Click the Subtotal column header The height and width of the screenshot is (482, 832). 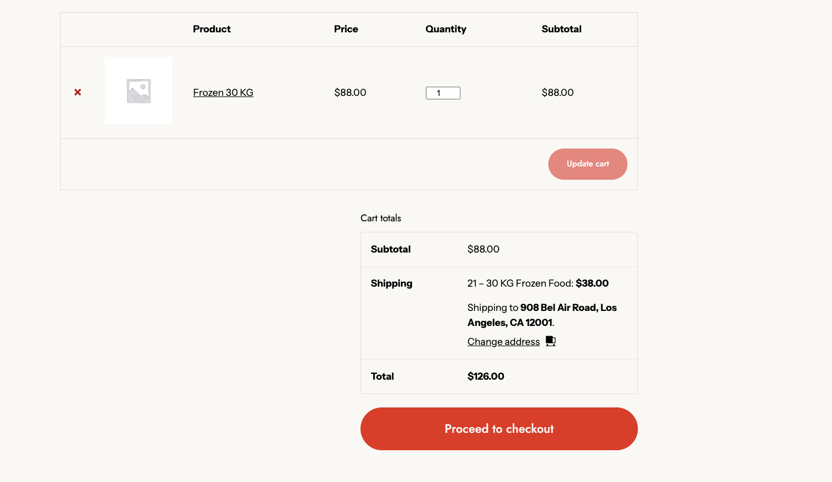point(561,29)
